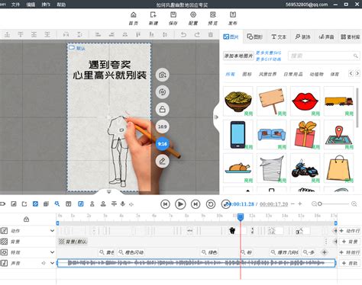Select the gift box image thumbnail
Screen dimensions: 362x285
click(x=305, y=135)
